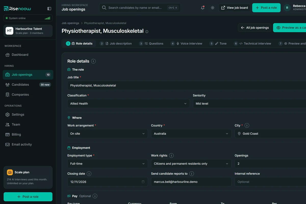Click the search magnifier icon

click(x=104, y=8)
